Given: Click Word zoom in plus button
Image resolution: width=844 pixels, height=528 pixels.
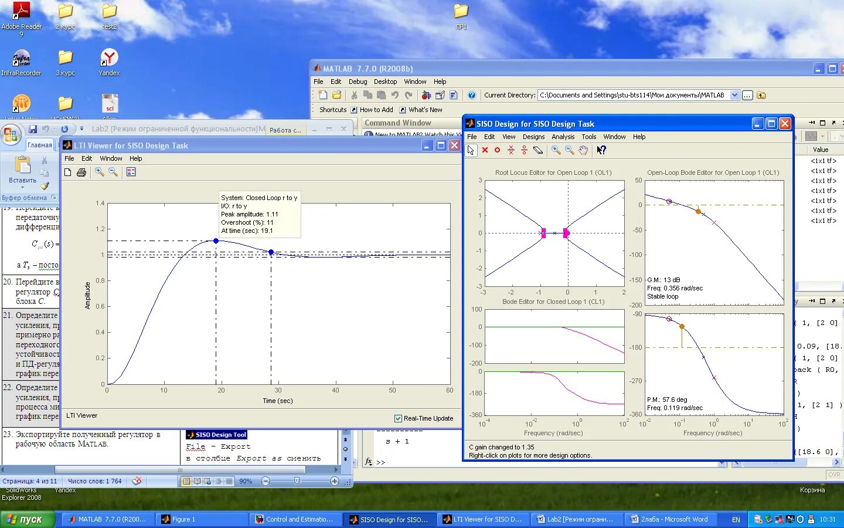Looking at the screenshot, I should 335,481.
